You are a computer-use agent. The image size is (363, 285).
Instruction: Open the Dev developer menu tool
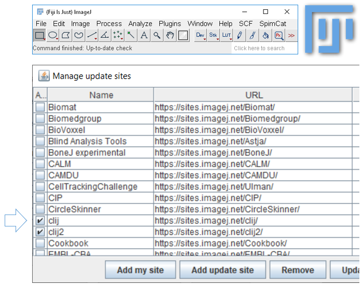coord(200,35)
